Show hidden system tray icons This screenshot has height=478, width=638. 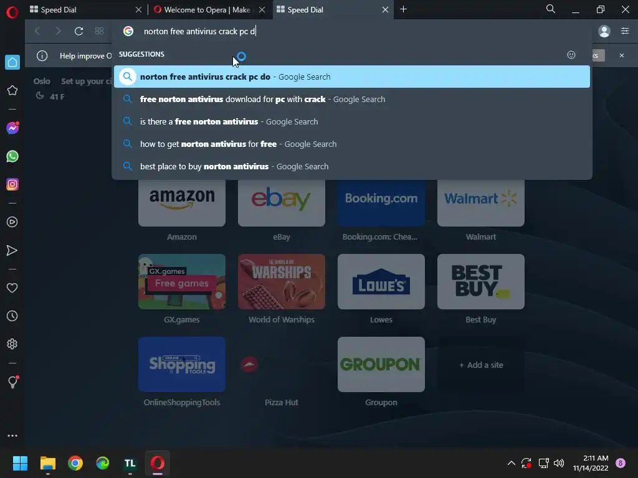512,463
